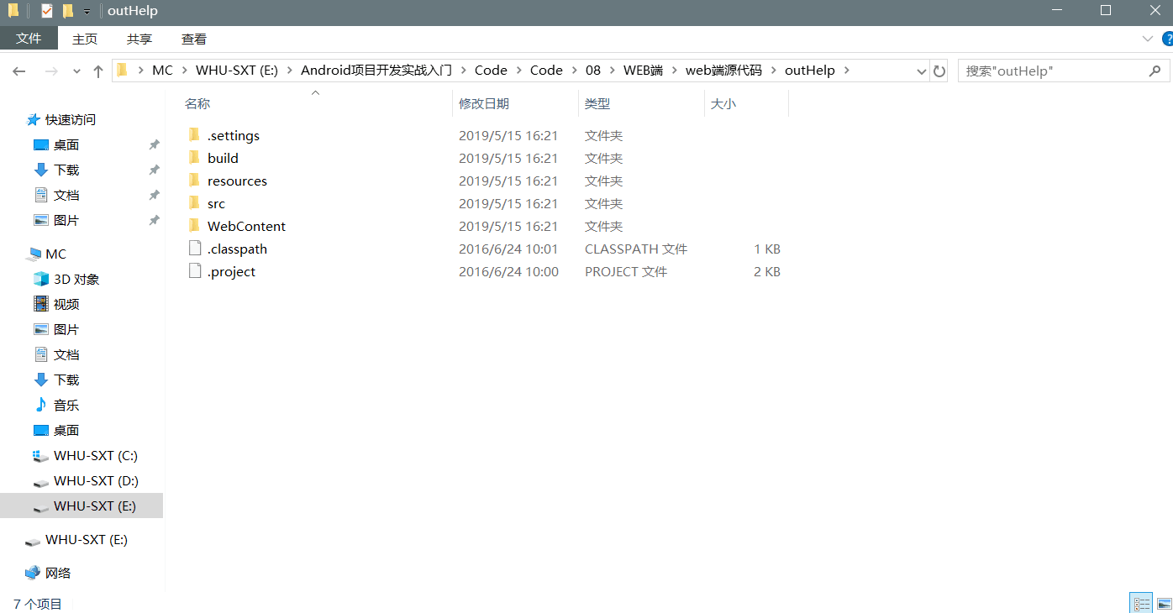The height and width of the screenshot is (613, 1173).
Task: Maximize the outHelp Explorer window
Action: tap(1106, 11)
